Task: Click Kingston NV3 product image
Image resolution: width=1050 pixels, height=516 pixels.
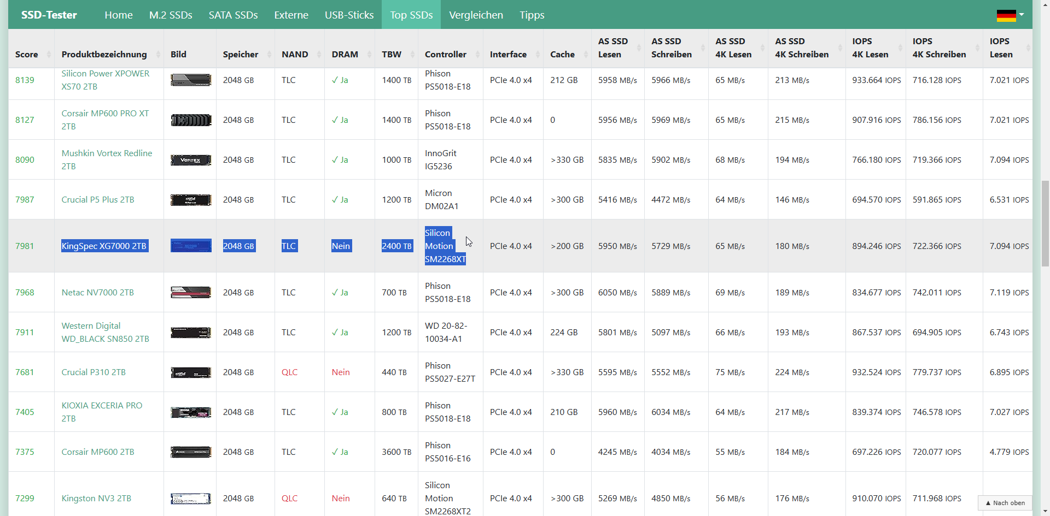Action: (191, 499)
